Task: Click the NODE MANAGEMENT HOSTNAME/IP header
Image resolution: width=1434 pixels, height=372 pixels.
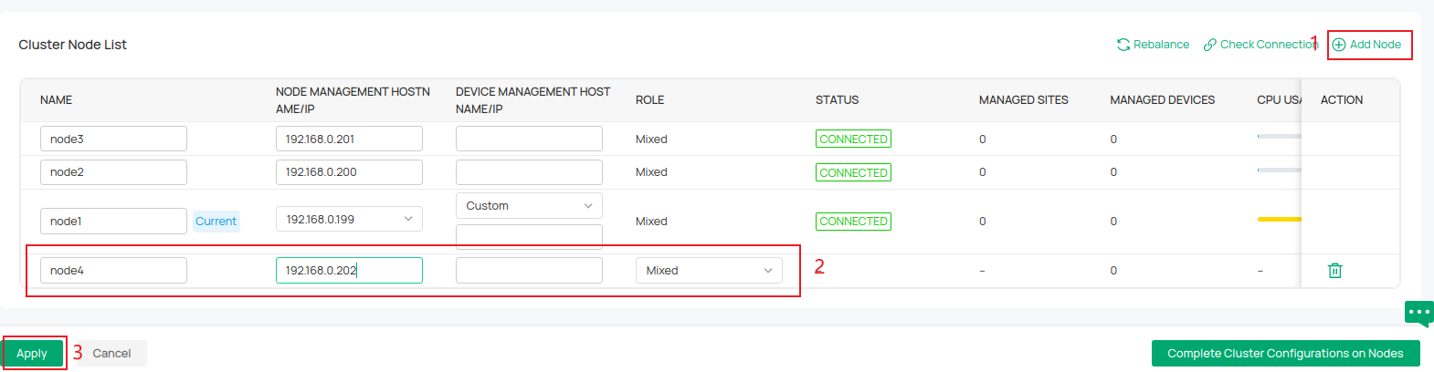Action: [x=353, y=100]
